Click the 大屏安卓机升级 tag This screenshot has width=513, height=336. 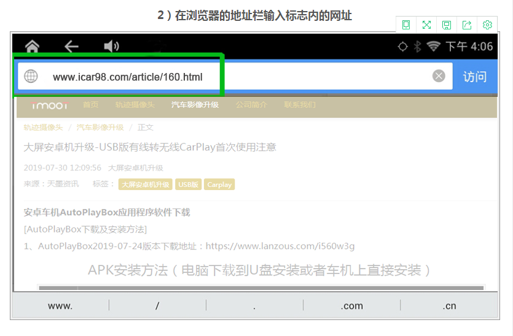(x=145, y=185)
